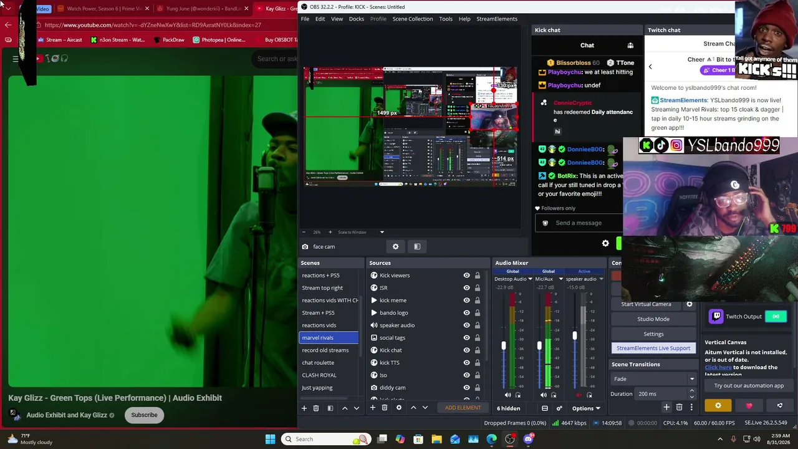
Task: Add a new scene with the plus icon in Scenes panel
Action: point(304,408)
